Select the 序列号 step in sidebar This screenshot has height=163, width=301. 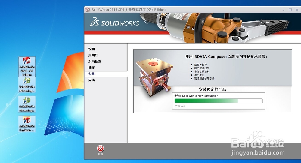[93, 55]
